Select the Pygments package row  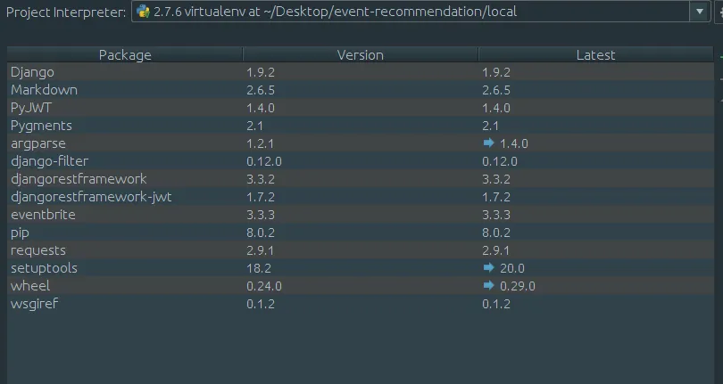tap(361, 126)
